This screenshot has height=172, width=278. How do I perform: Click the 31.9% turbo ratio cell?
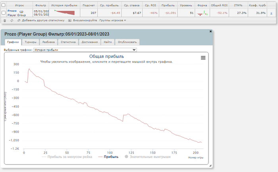click(x=257, y=13)
